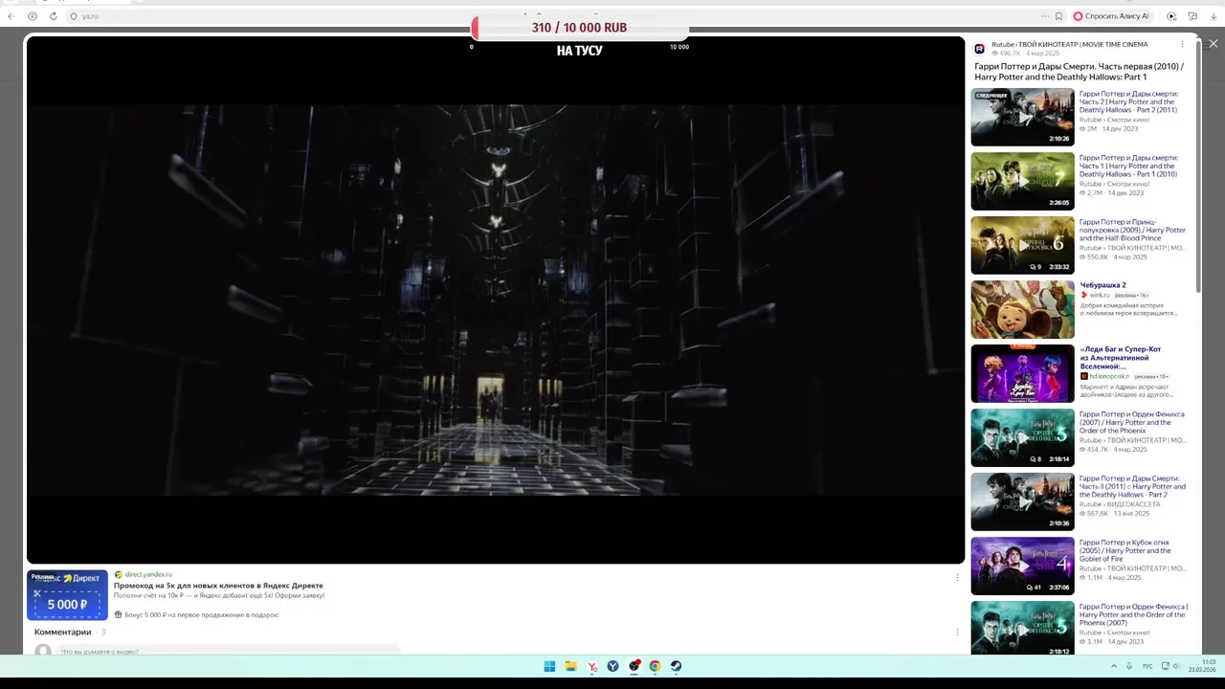This screenshot has height=689, width=1225.
Task: Click the 310 / 10 000 RUB donation progress bar
Action: [x=579, y=28]
